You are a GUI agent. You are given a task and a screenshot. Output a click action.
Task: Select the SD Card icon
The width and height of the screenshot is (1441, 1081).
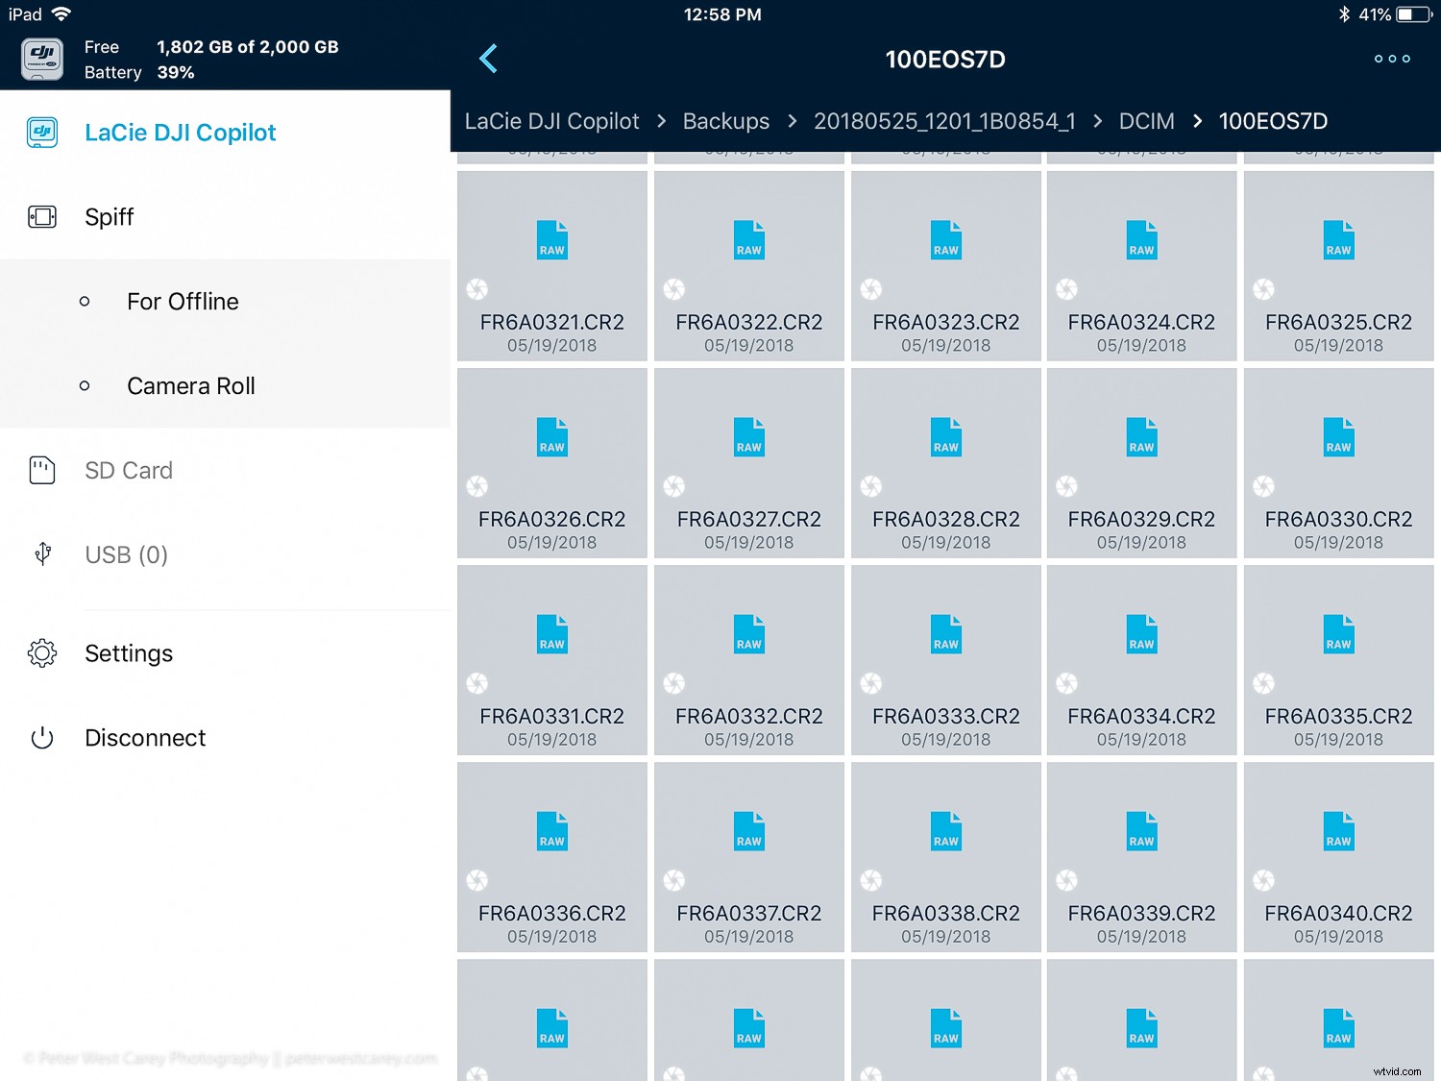point(42,470)
